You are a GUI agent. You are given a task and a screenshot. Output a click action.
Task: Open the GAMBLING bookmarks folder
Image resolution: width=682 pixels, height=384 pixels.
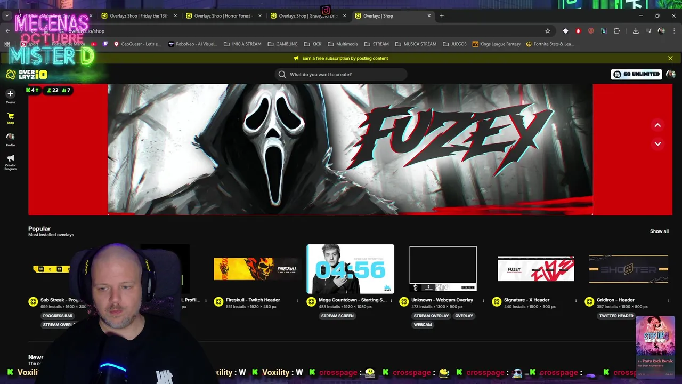coord(282,44)
